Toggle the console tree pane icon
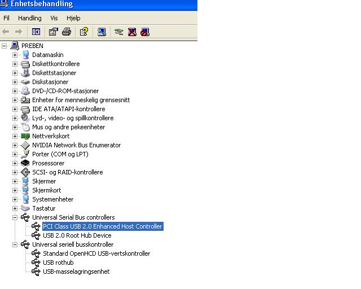Viewport: 361px width, 289px height. (36, 32)
